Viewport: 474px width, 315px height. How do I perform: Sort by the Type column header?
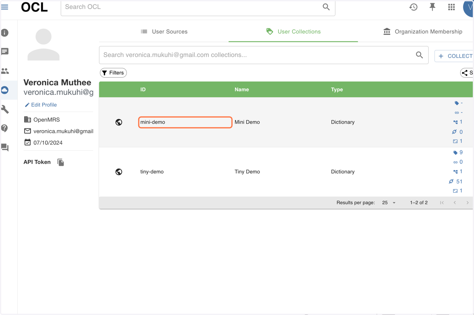coord(337,90)
